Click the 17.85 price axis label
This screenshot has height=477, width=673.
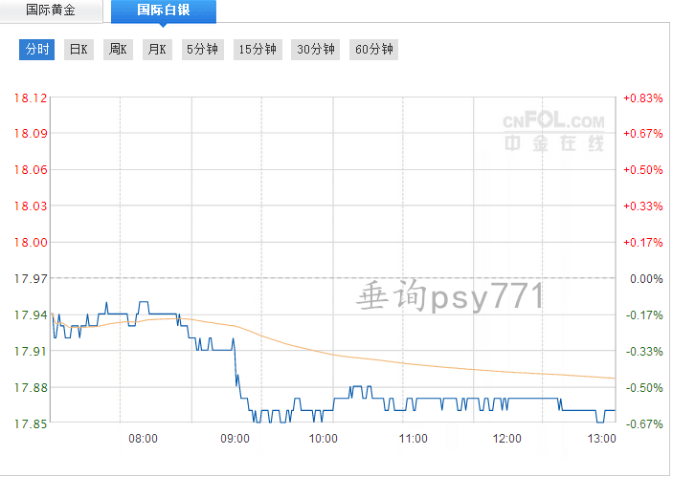click(x=31, y=424)
